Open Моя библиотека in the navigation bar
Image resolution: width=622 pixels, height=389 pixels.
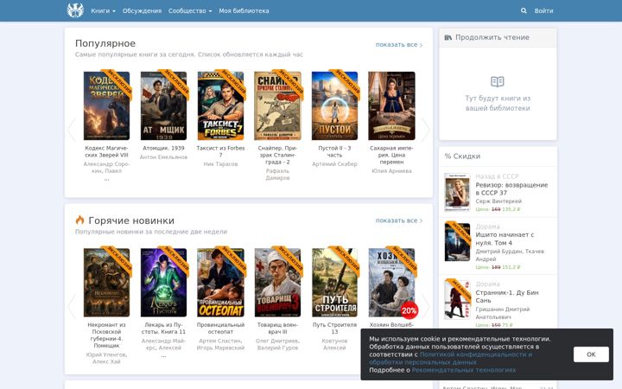click(244, 10)
